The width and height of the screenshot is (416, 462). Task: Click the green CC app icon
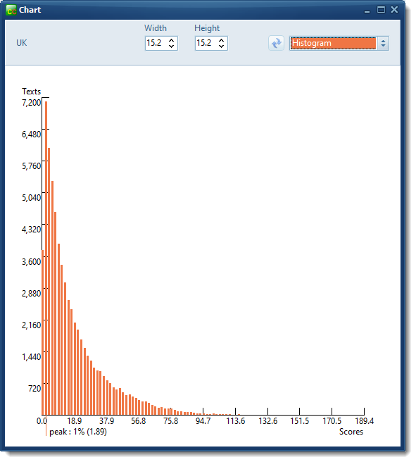tap(11, 10)
